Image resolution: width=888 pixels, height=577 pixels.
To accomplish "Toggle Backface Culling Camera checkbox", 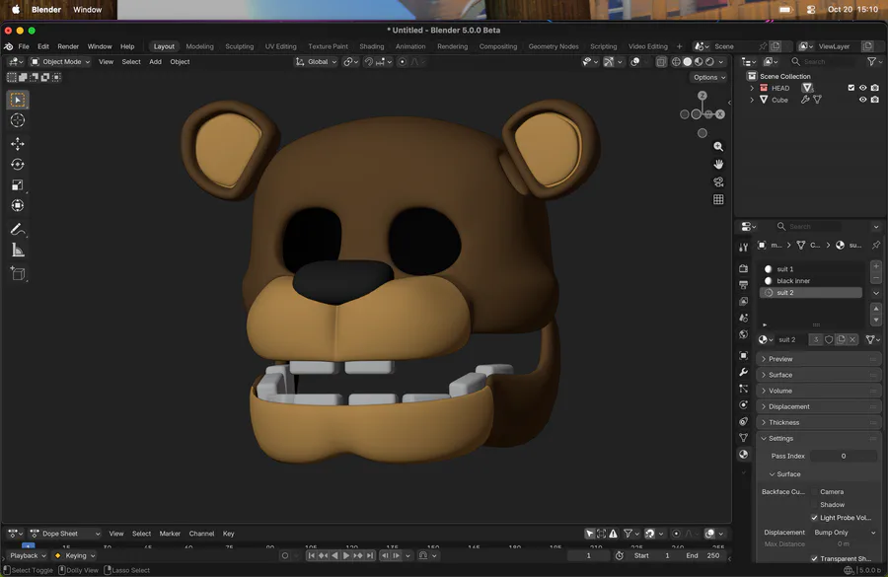I will point(814,492).
